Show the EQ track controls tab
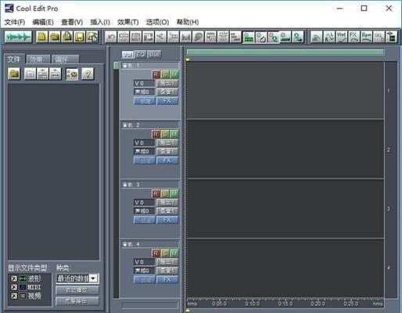This screenshot has height=313, width=402. pyautogui.click(x=141, y=55)
